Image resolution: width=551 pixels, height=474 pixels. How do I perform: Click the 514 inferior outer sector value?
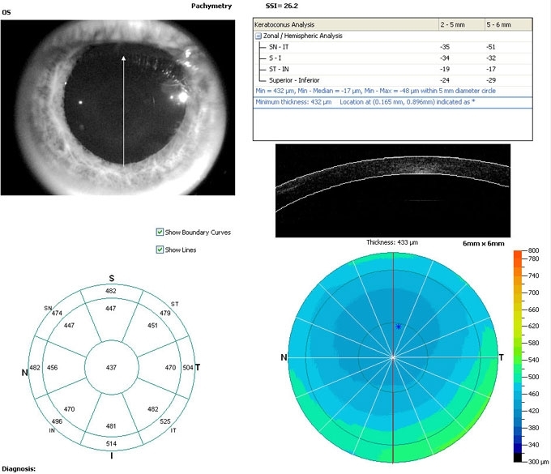pos(112,442)
